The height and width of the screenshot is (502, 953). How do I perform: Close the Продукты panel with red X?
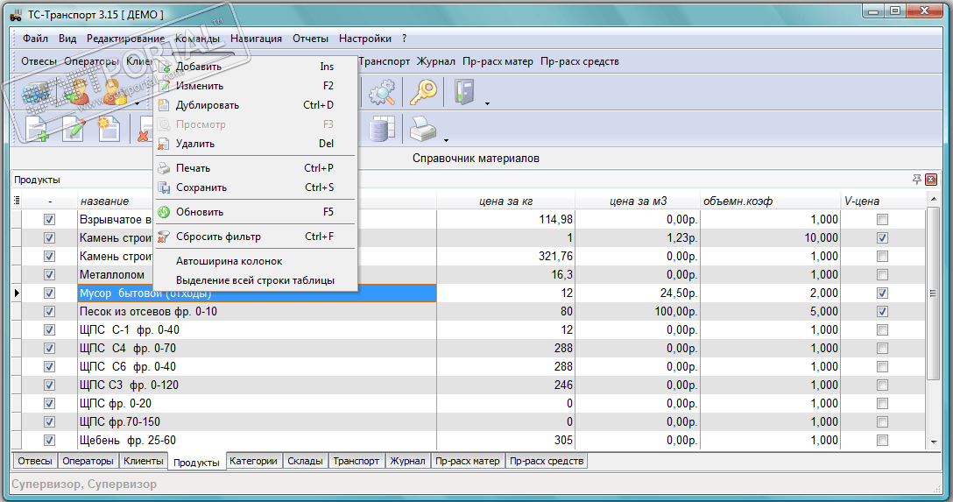click(931, 180)
